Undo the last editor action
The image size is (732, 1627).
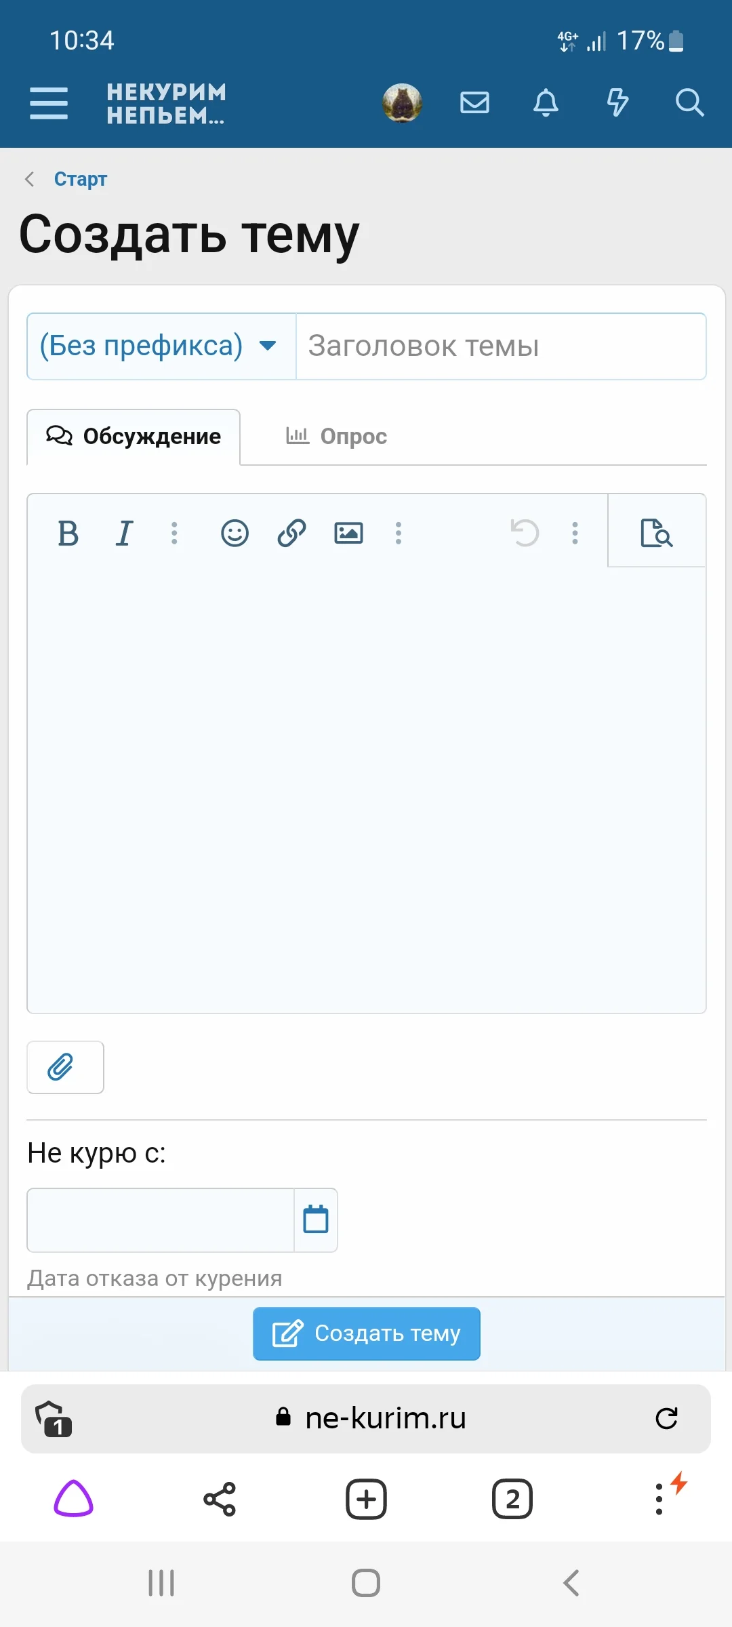click(x=523, y=533)
